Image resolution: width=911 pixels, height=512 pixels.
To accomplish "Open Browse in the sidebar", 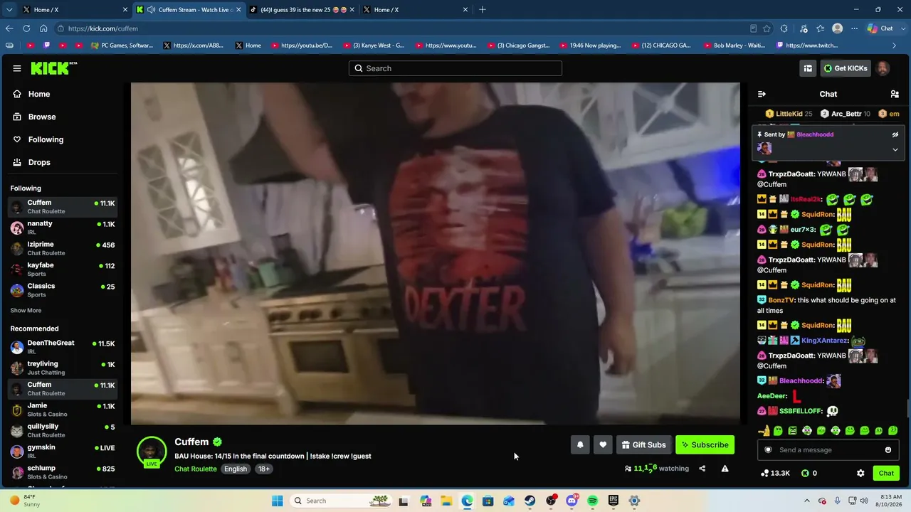I will pos(42,117).
